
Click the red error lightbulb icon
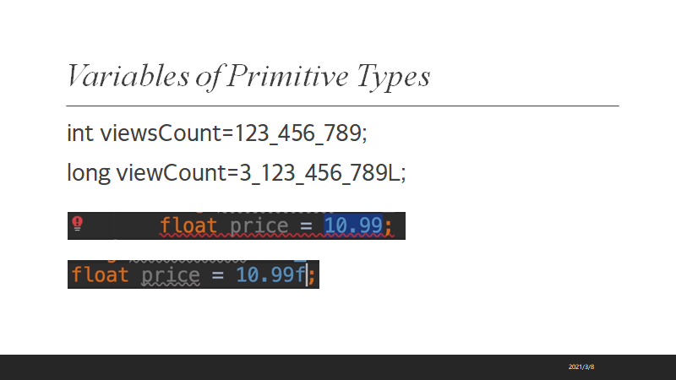click(x=77, y=223)
